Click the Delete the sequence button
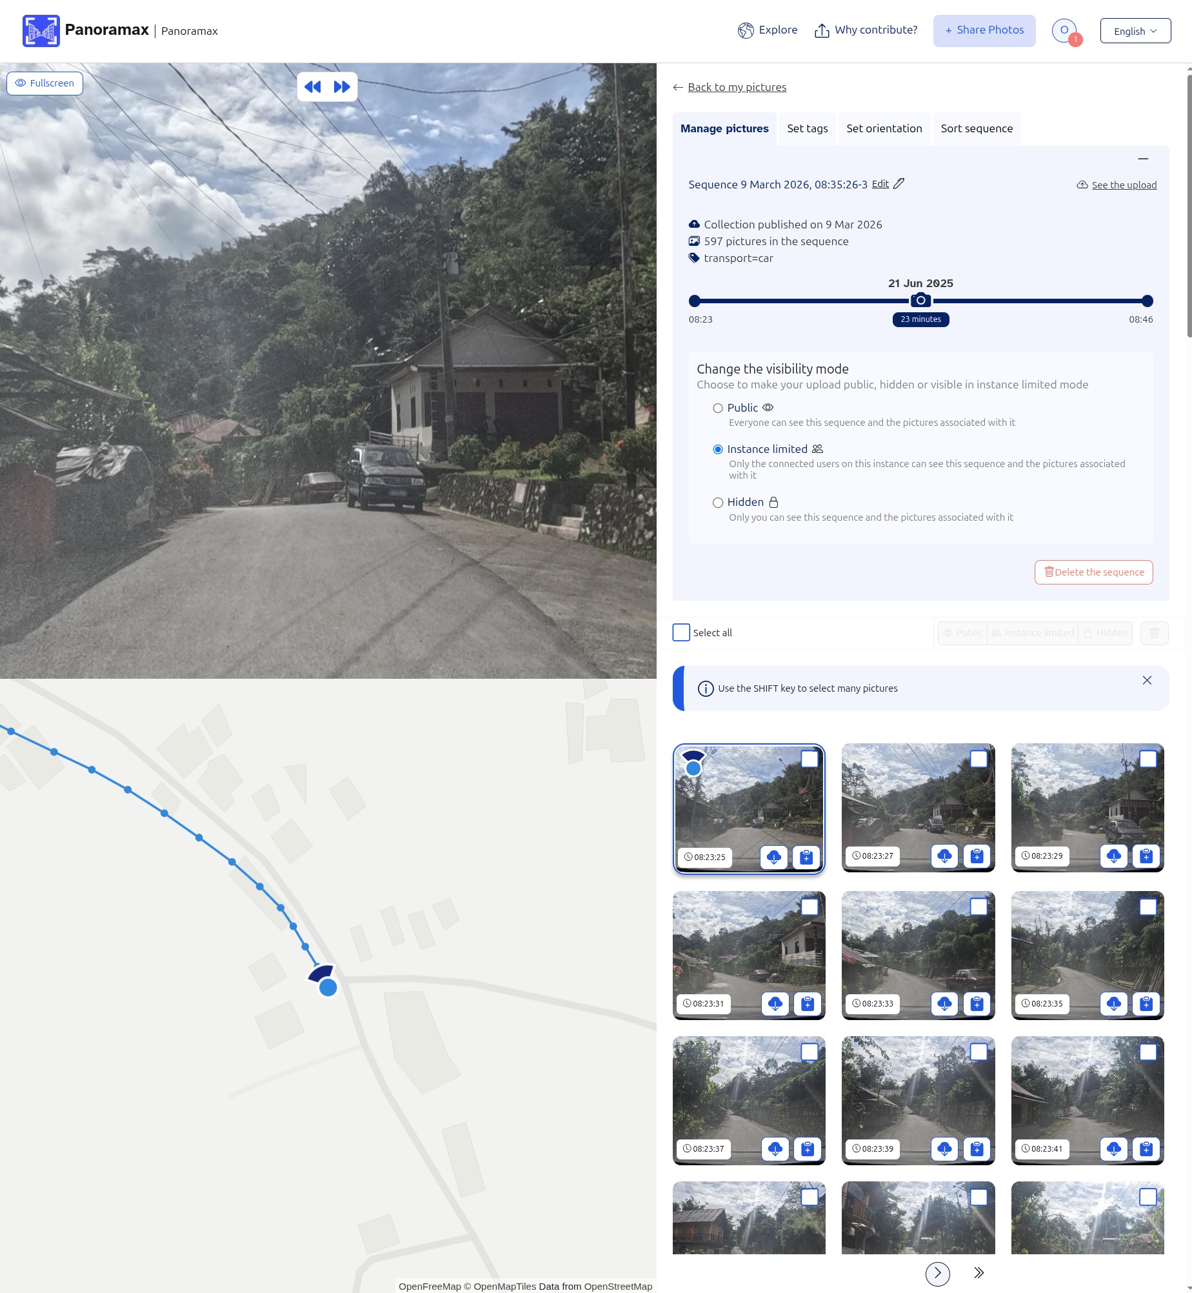Screen dimensions: 1192x1293 point(1093,572)
